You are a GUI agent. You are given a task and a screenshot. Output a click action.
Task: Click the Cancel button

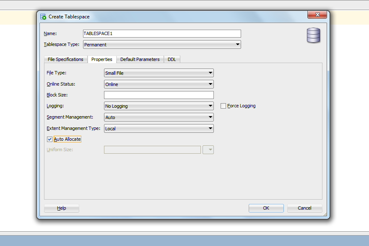tap(304, 208)
